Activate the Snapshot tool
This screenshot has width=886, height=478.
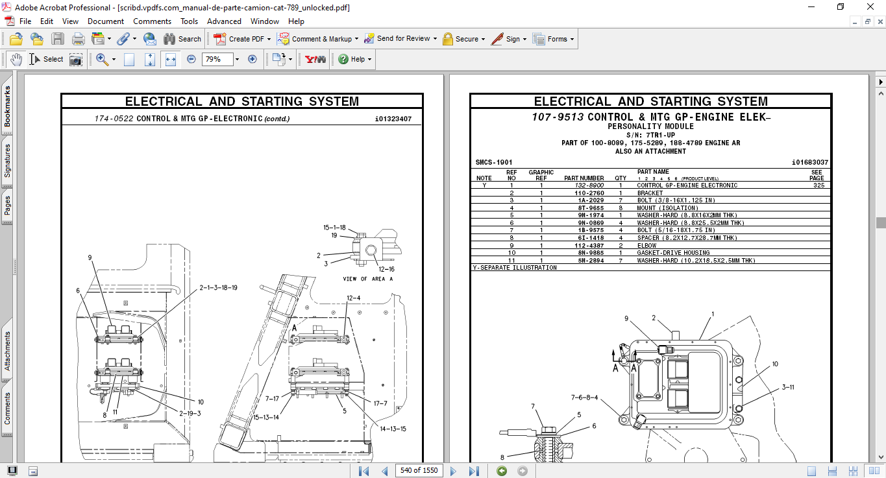click(76, 59)
